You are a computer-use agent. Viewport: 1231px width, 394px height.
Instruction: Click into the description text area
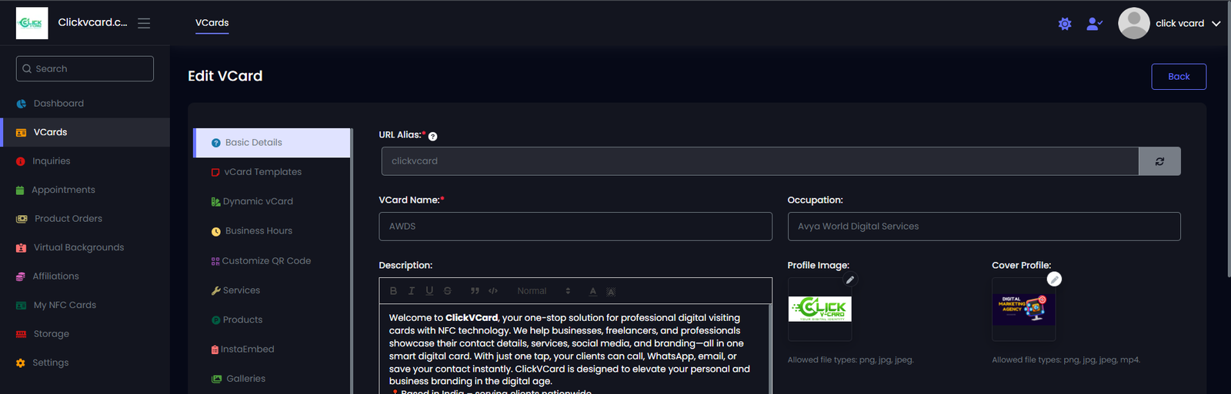pos(575,349)
